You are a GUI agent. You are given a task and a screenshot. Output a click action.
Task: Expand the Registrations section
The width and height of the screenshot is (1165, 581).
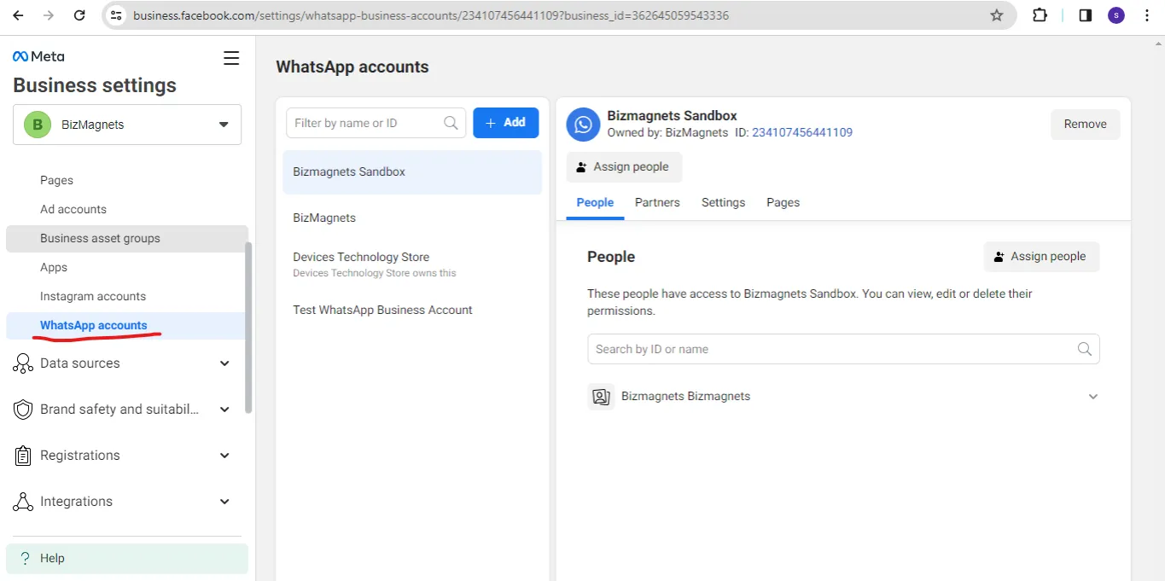(x=224, y=456)
